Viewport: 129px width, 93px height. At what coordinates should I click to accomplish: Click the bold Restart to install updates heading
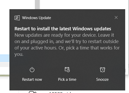coord(63,29)
